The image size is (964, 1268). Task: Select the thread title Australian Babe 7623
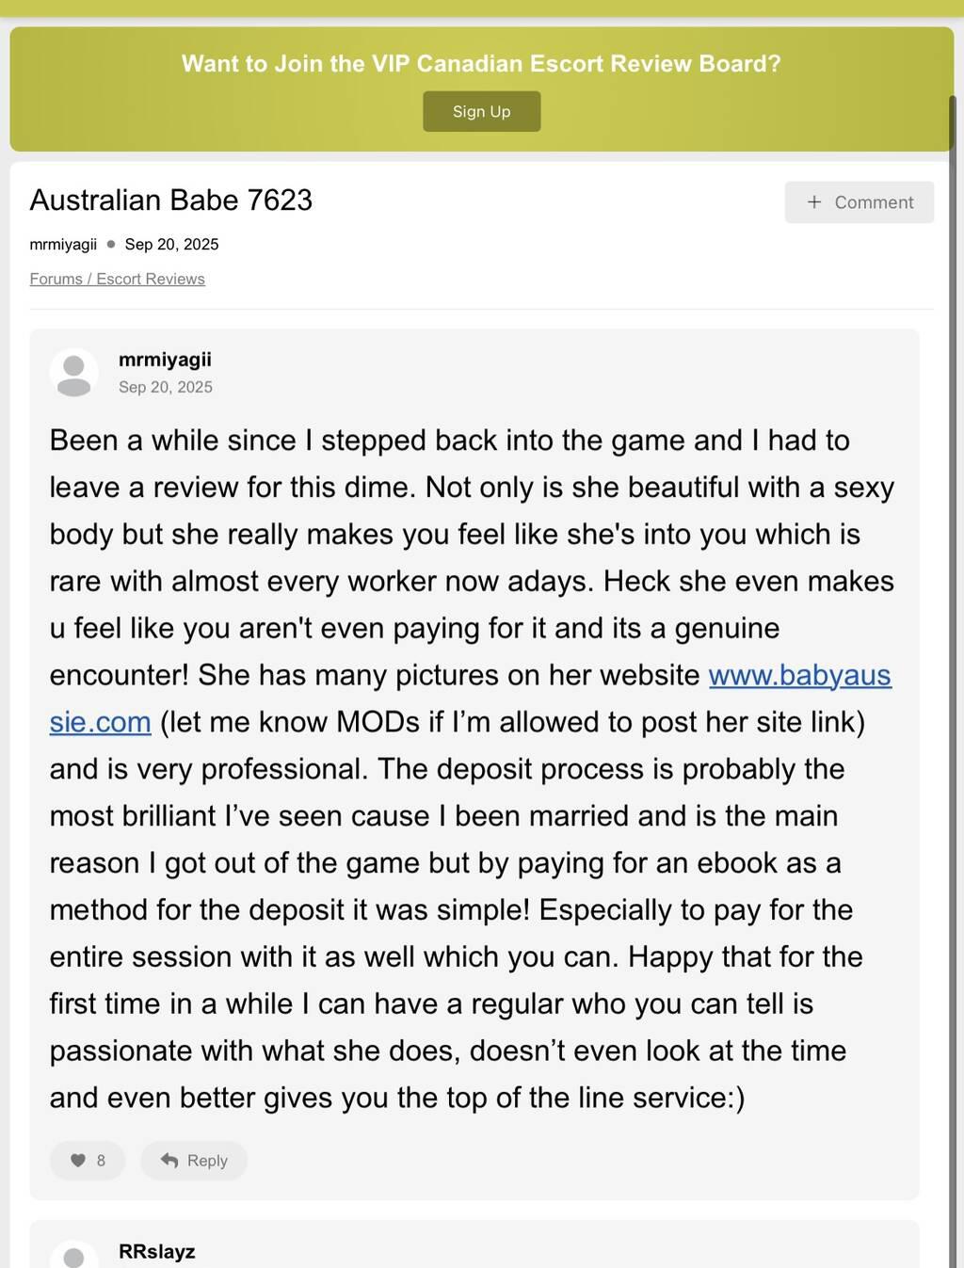[170, 200]
